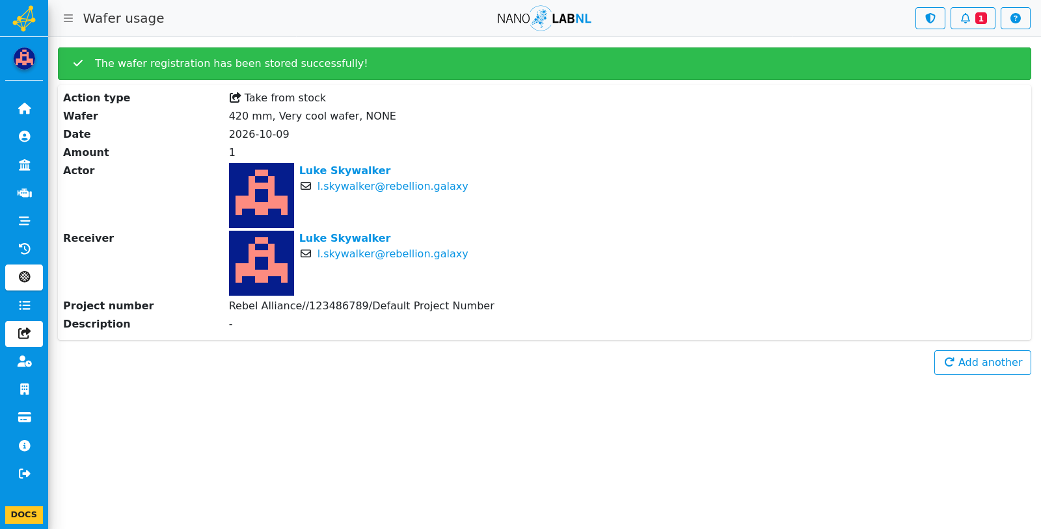This screenshot has height=529, width=1041.
Task: Click the institution building icon in the sidebar
Action: pos(24,165)
